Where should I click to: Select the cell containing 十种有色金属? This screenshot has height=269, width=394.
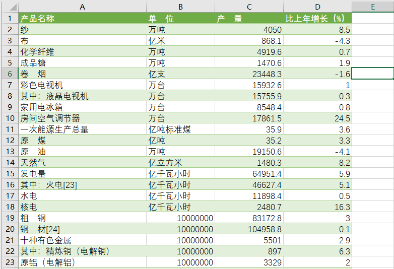[83, 240]
